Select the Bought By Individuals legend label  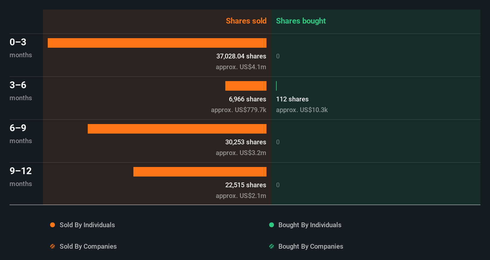point(310,225)
